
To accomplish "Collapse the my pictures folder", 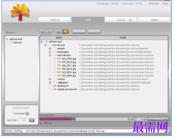I will coord(46,45).
